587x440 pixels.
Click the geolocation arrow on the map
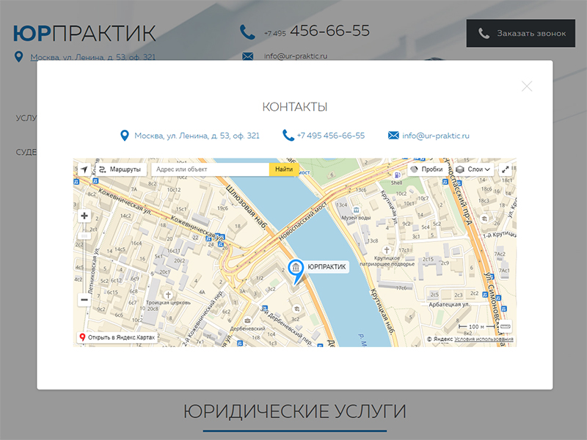pos(84,169)
